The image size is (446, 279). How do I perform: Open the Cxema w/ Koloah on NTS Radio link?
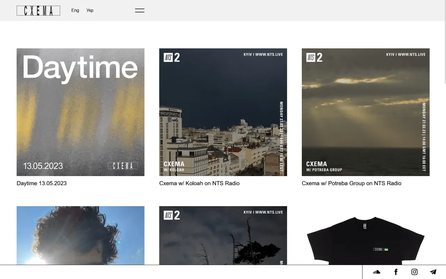coord(199,183)
